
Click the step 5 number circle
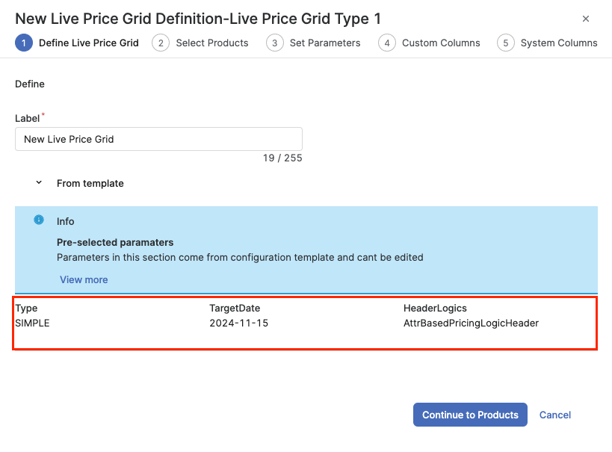coord(506,43)
